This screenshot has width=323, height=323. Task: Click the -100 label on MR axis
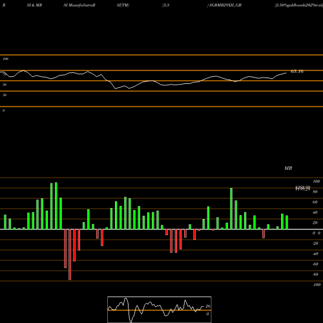317,285
